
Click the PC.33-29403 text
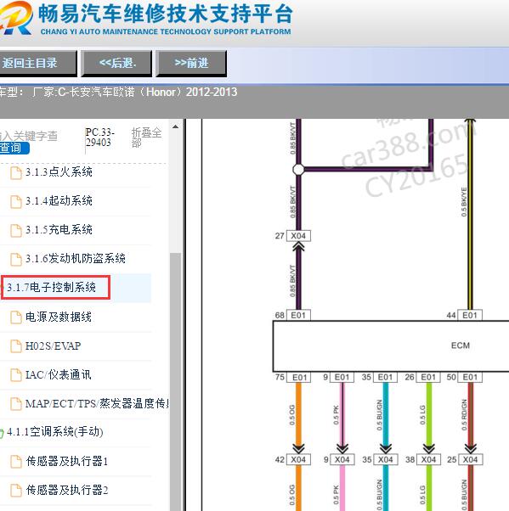coord(99,138)
